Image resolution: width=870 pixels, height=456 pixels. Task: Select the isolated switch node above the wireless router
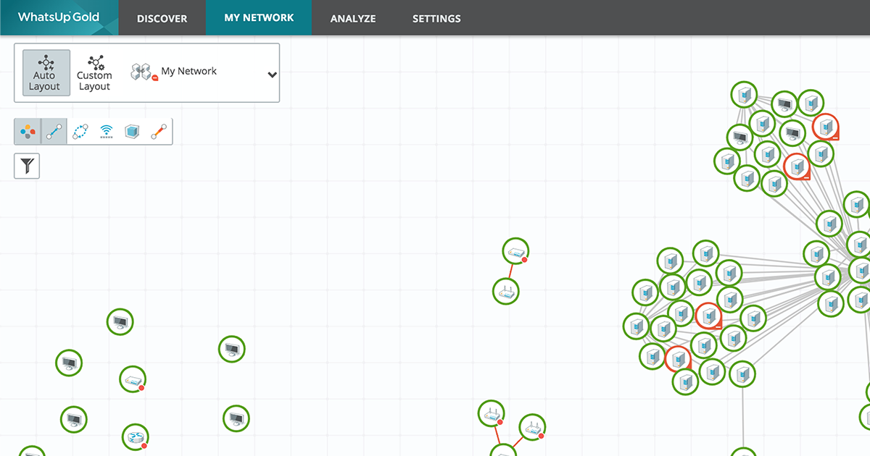tap(515, 252)
